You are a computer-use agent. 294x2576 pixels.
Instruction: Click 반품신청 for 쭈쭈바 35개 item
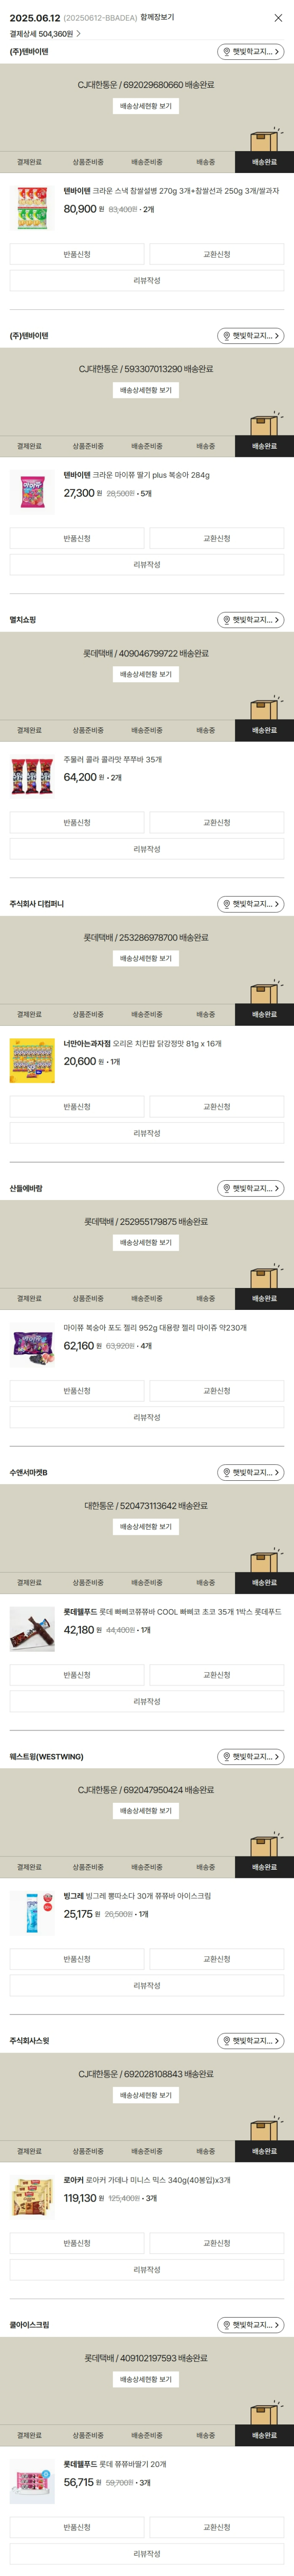(77, 823)
